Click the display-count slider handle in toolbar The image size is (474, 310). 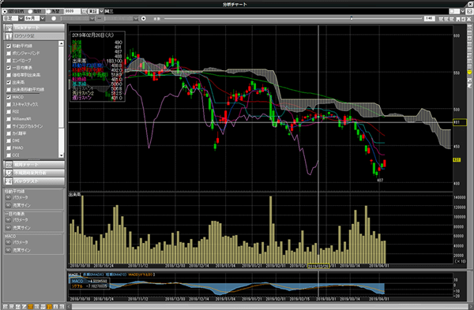tap(352, 18)
